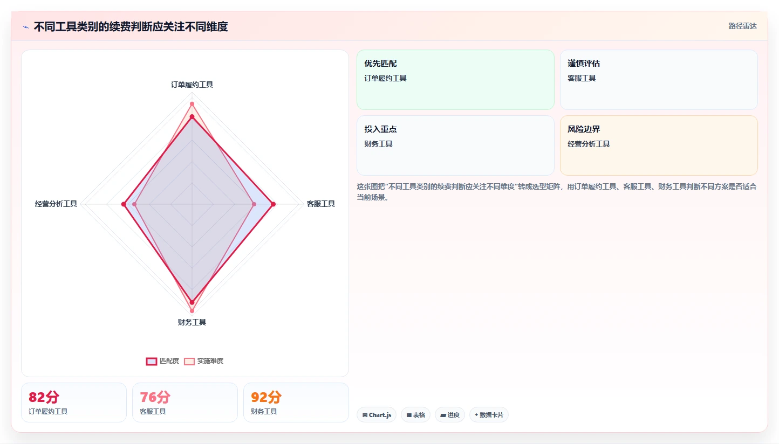Viewport: 779px width, 444px height.
Task: Toggle the 实施难度 legend item
Action: (x=204, y=361)
